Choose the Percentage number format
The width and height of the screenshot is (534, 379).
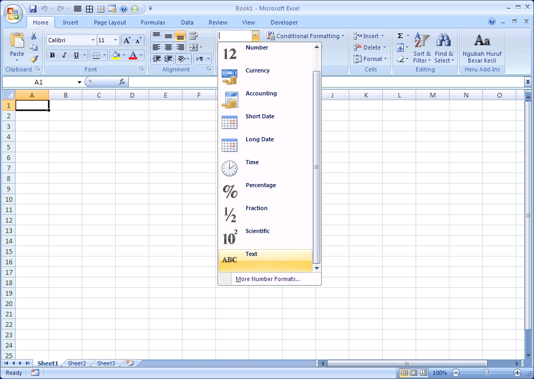[x=265, y=191]
